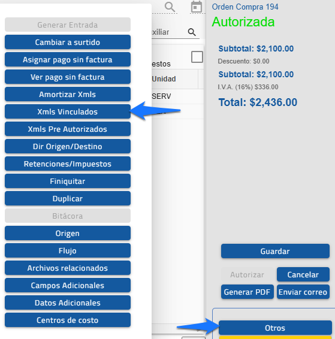335x339 pixels.
Task: Click the Descuento: $0.00 line
Action: 243,61
